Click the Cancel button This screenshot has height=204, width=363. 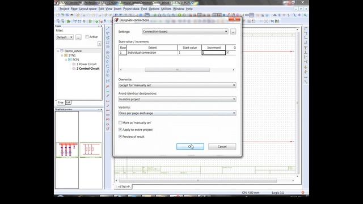[222, 146]
